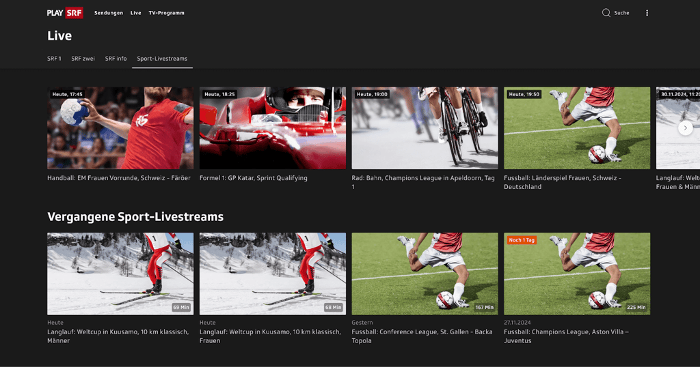Click the 'Vergangene Sport-Livestreams' heading
Viewport: 700px width, 367px height.
[x=135, y=217]
